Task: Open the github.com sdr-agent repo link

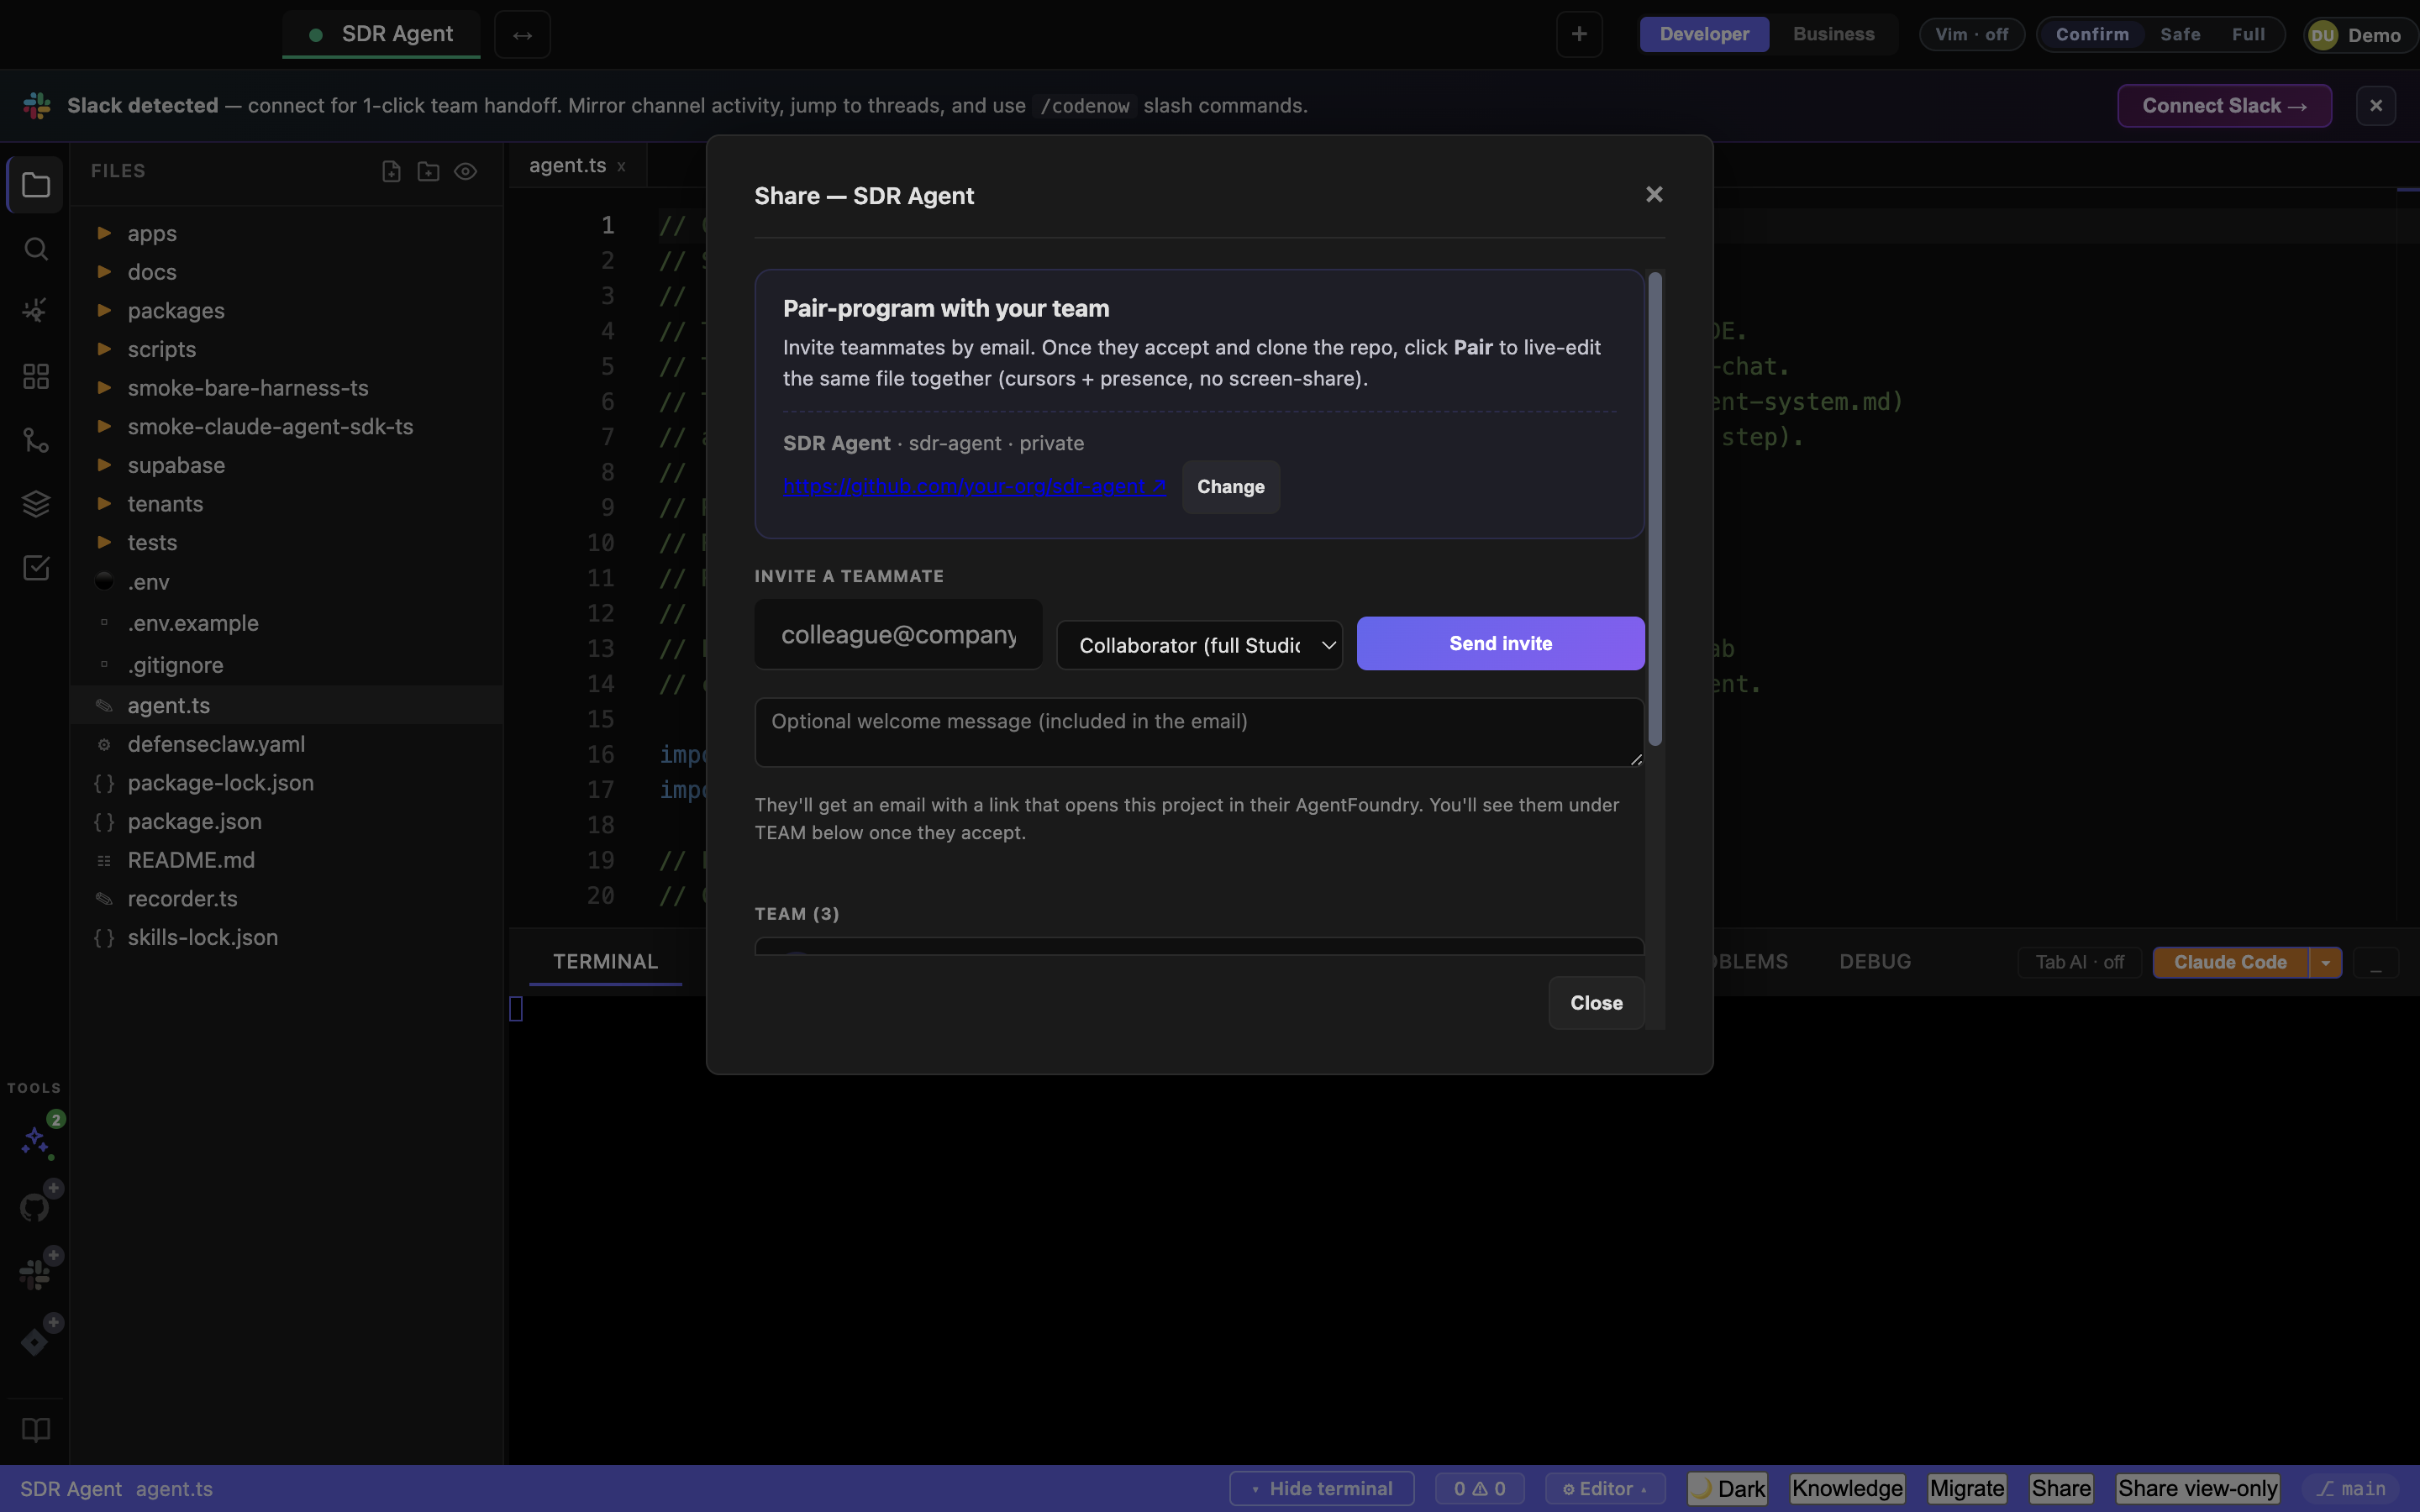Action: tap(974, 487)
